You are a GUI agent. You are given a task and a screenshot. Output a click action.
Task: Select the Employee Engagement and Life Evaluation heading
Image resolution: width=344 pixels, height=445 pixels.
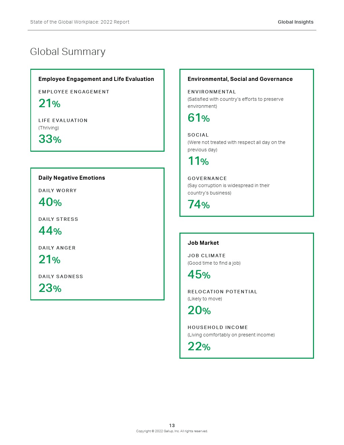pyautogui.click(x=96, y=79)
